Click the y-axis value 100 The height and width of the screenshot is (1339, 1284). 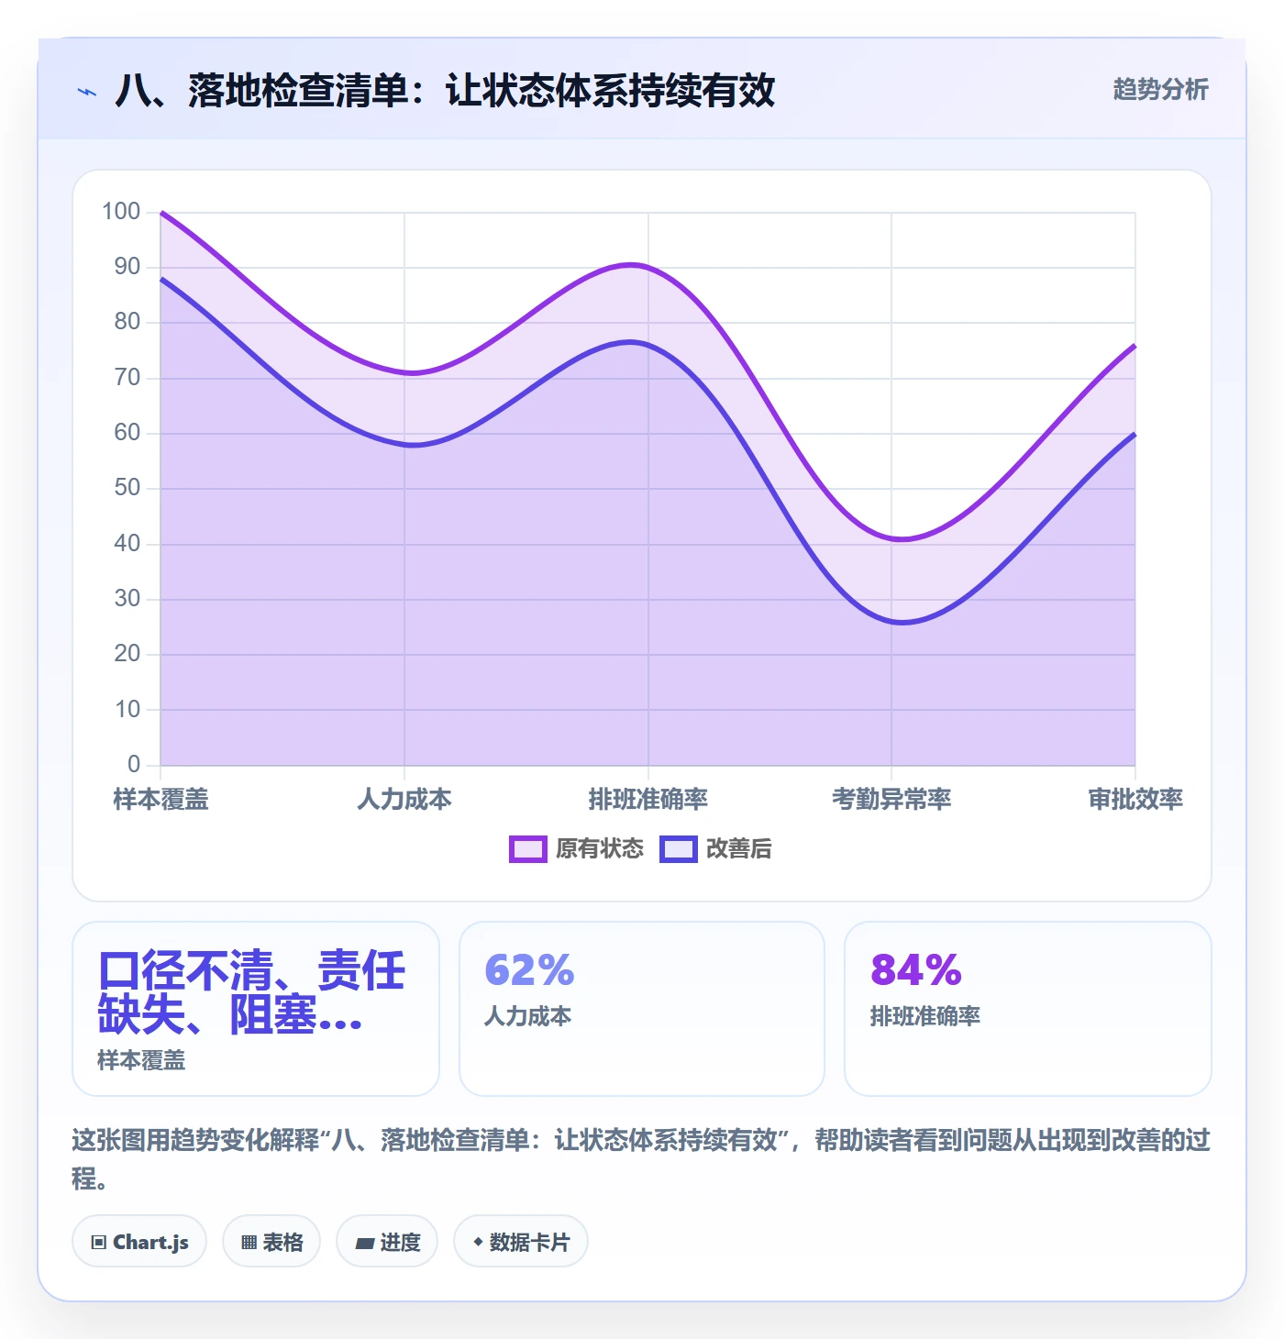tap(121, 212)
